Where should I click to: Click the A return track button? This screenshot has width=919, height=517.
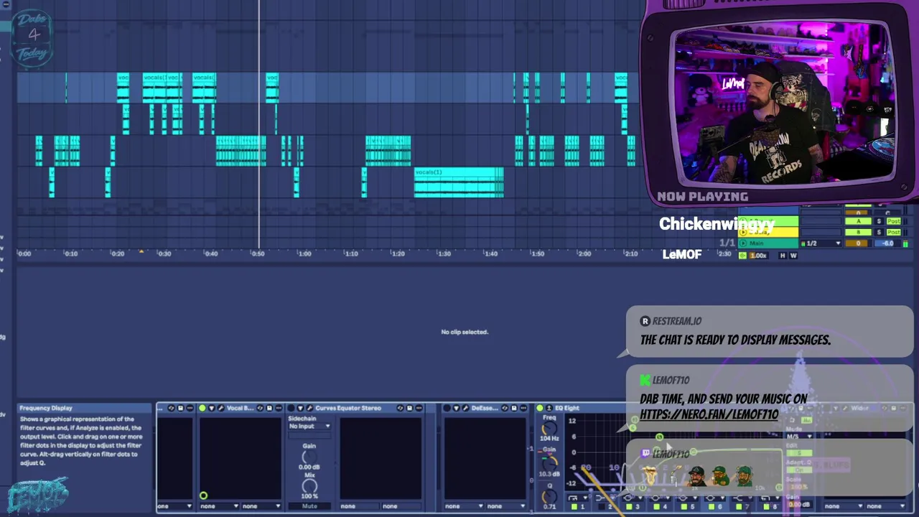tap(858, 221)
